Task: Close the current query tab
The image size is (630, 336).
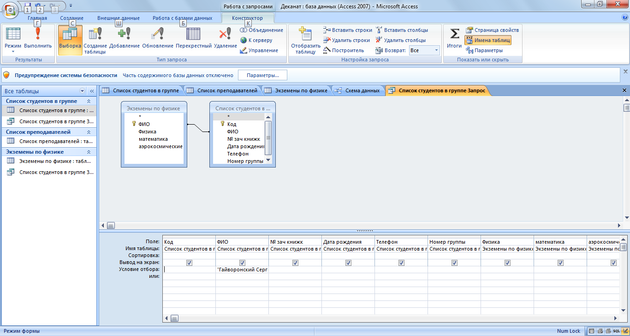Action: (x=624, y=90)
